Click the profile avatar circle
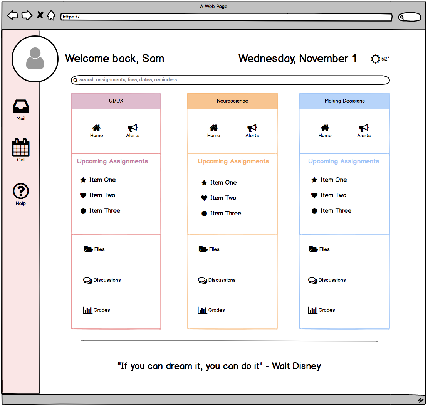This screenshot has width=428, height=407. tap(35, 59)
